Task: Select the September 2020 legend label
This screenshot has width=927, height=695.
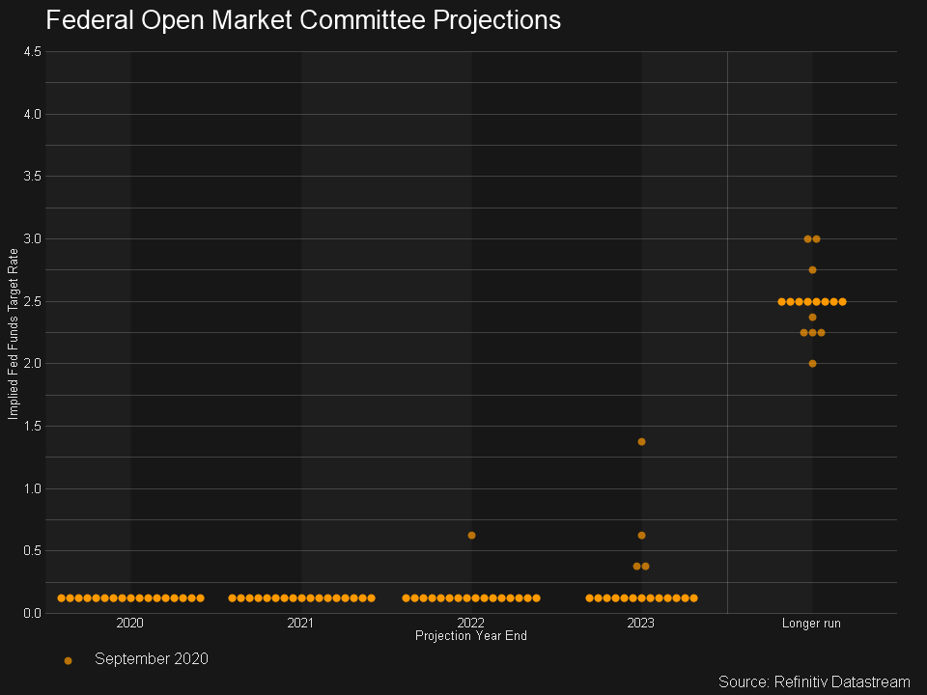Action: pyautogui.click(x=151, y=658)
